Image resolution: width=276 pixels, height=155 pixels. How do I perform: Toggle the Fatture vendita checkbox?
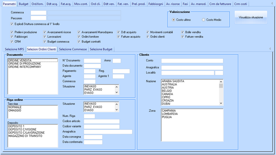183,37
